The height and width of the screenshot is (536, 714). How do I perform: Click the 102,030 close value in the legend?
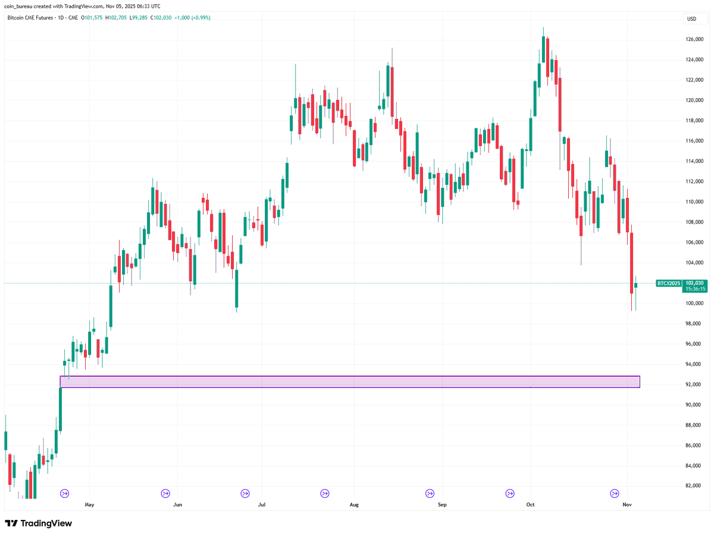point(161,18)
